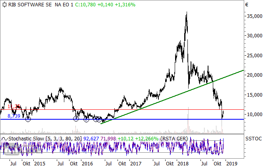The image size is (270, 167).
Task: Click the +1,316% percent change value
Action: [125, 5]
